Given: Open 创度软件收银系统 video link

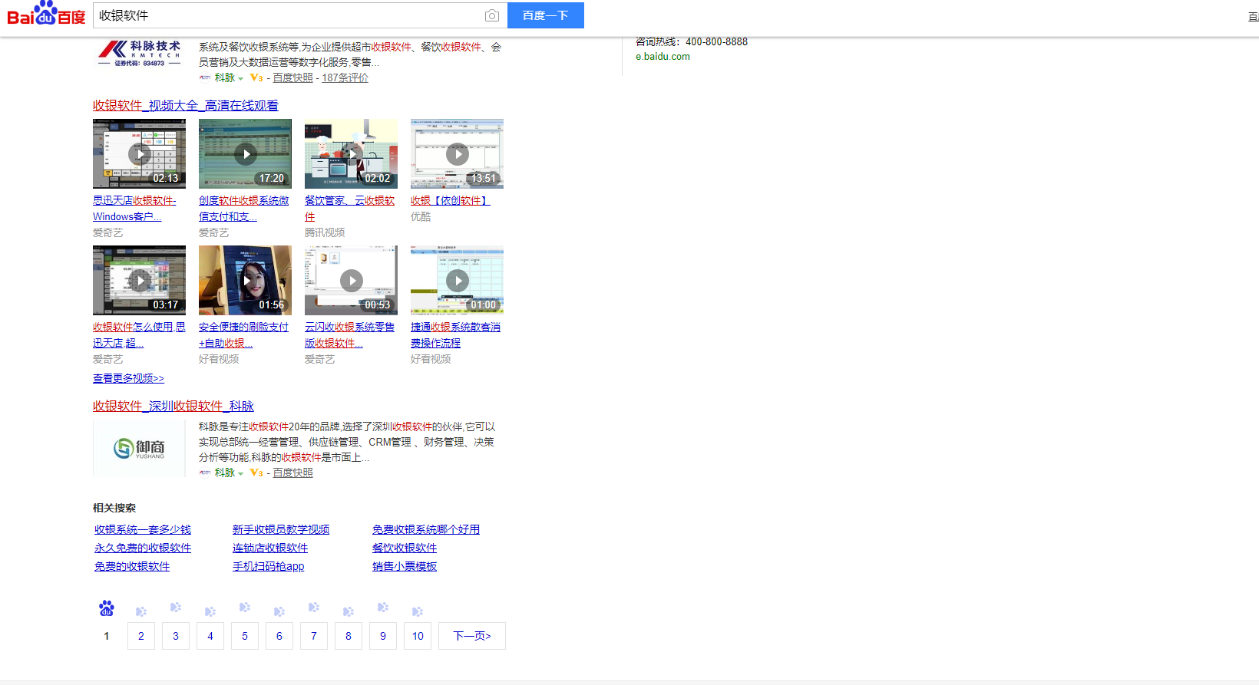Looking at the screenshot, I should (244, 208).
